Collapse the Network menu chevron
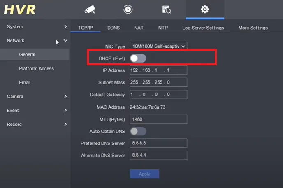This screenshot has height=188, width=283. pyautogui.click(x=65, y=40)
